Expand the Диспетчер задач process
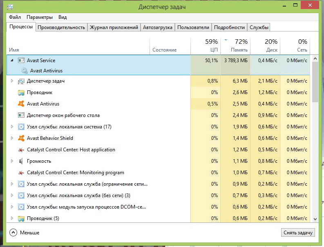This screenshot has width=324, height=247. point(12,81)
